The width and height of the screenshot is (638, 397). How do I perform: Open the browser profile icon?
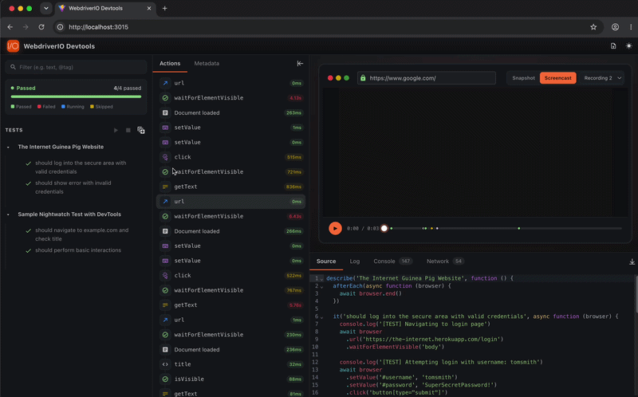tap(615, 27)
